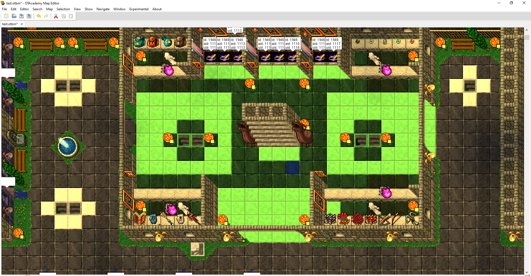This screenshot has width=531, height=276.
Task: Undo the last action using yellow arrow
Action: (x=38, y=16)
